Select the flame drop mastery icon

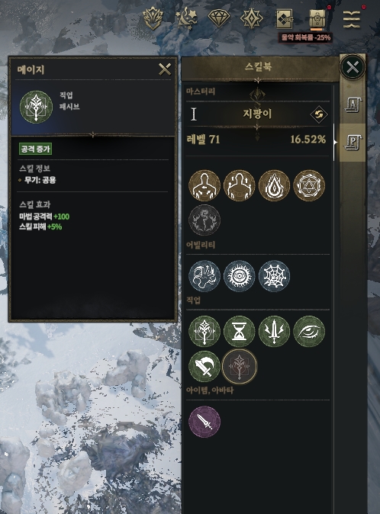pyautogui.click(x=274, y=185)
